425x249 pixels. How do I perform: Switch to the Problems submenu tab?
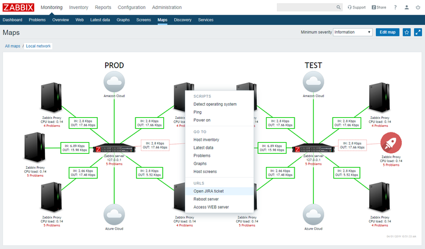pos(37,20)
